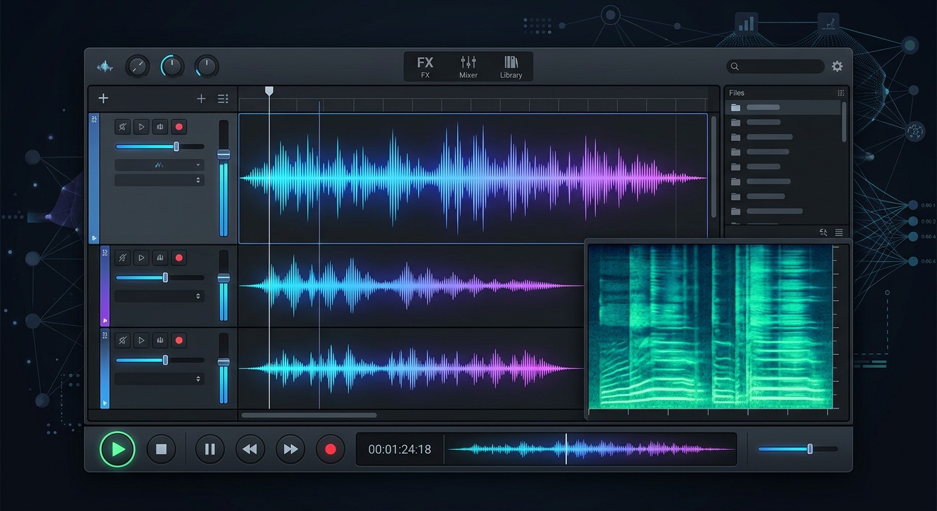Click the icon at bottom of top track's blue strip

click(94, 238)
